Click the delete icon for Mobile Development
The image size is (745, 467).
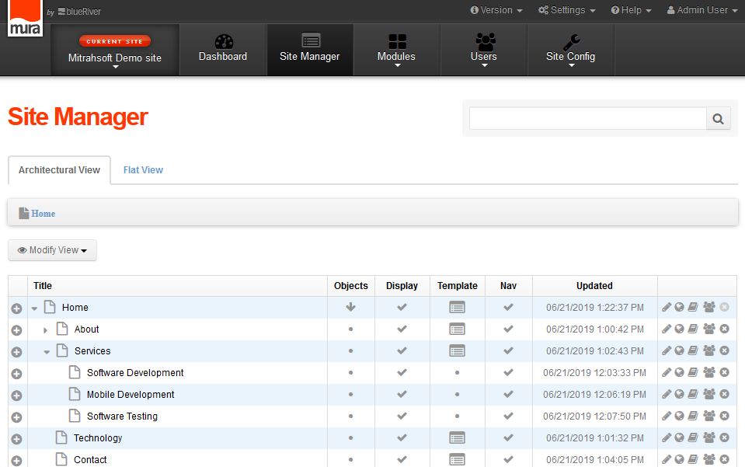pos(723,394)
